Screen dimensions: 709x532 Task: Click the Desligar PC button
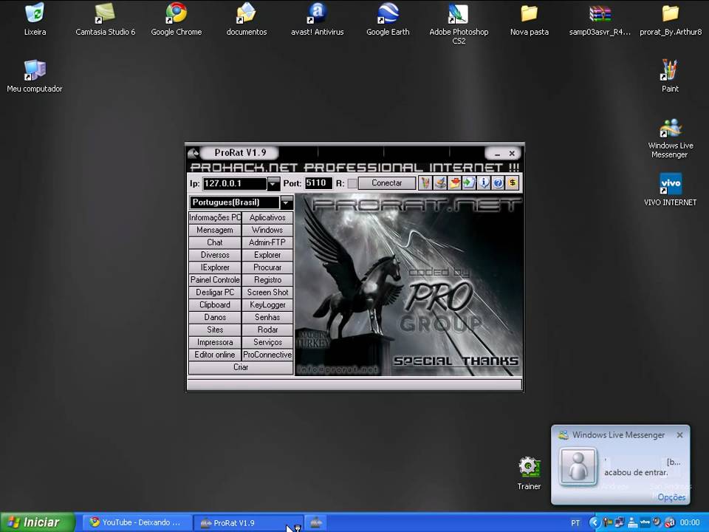215,293
